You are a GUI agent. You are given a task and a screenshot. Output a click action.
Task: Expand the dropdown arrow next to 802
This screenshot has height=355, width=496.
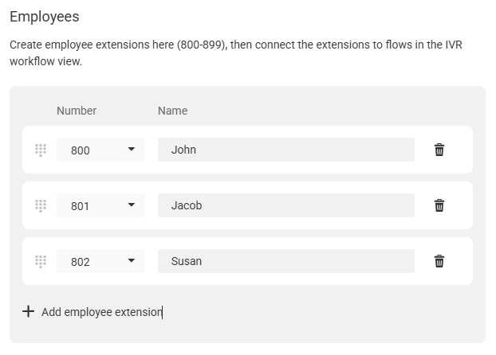pyautogui.click(x=132, y=260)
